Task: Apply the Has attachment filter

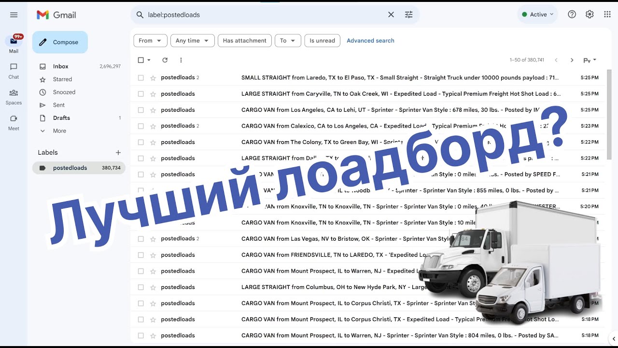Action: click(245, 41)
